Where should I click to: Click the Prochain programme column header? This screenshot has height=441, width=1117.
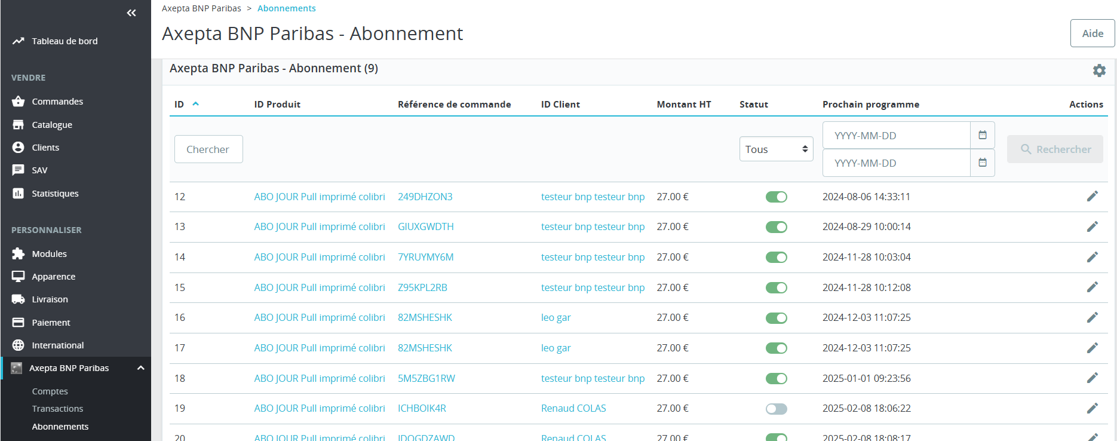click(x=871, y=104)
